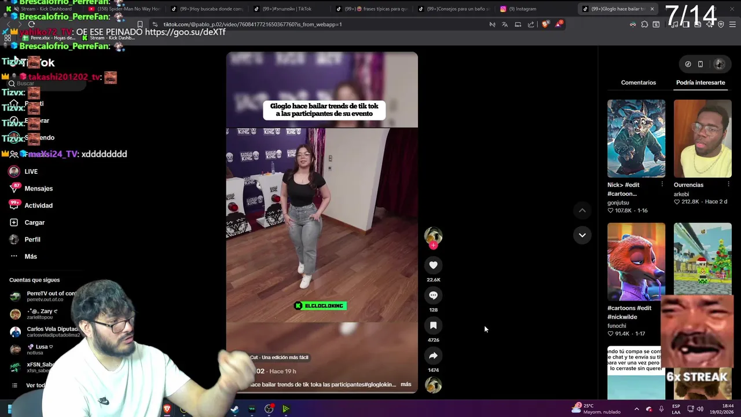Show hidden tray icons chevron

(636, 409)
